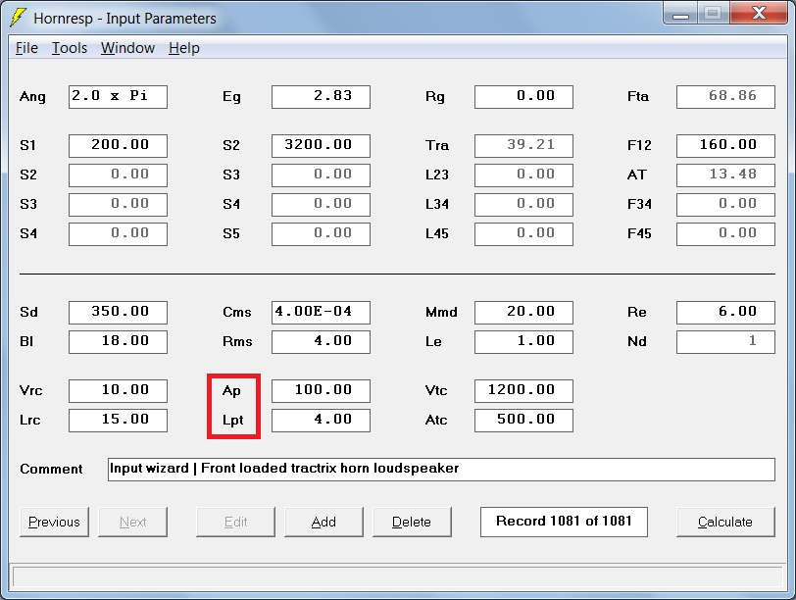796x600 pixels.
Task: Click the Vtc field with 1200.00
Action: [523, 391]
